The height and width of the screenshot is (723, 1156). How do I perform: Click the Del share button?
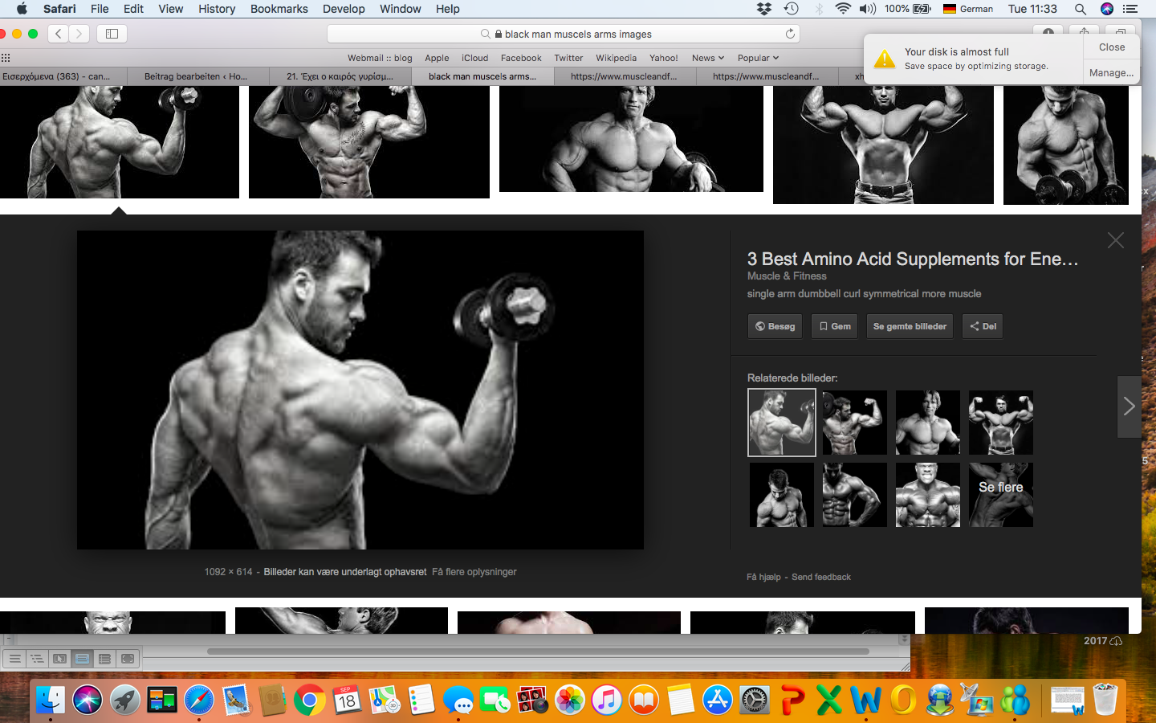click(982, 326)
